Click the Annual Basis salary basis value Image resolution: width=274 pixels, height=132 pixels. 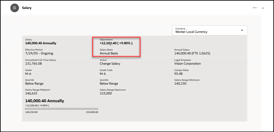point(109,53)
